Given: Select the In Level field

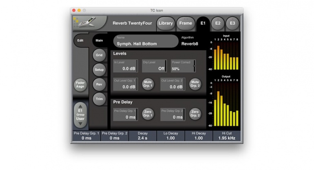Looking at the screenshot, I should (126, 66).
